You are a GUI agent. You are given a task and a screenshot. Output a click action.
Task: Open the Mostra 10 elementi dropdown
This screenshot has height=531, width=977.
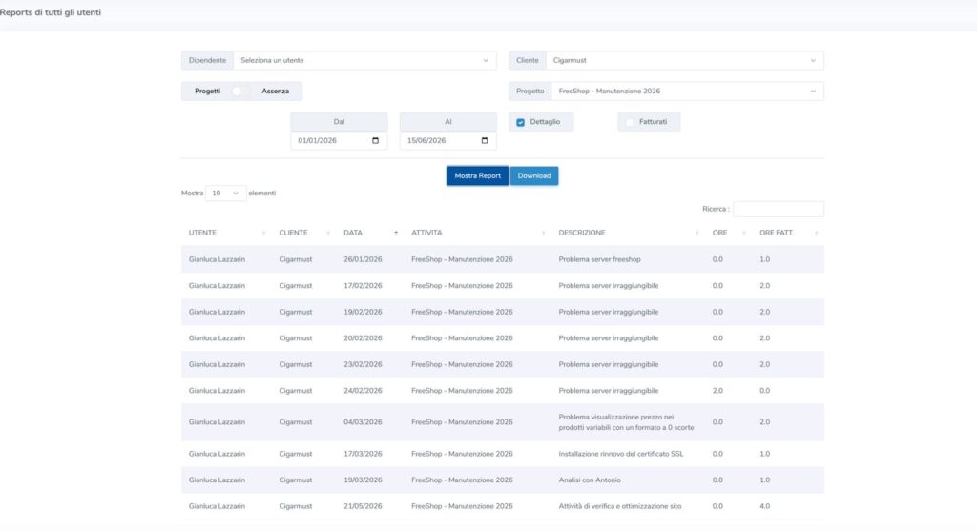click(225, 193)
